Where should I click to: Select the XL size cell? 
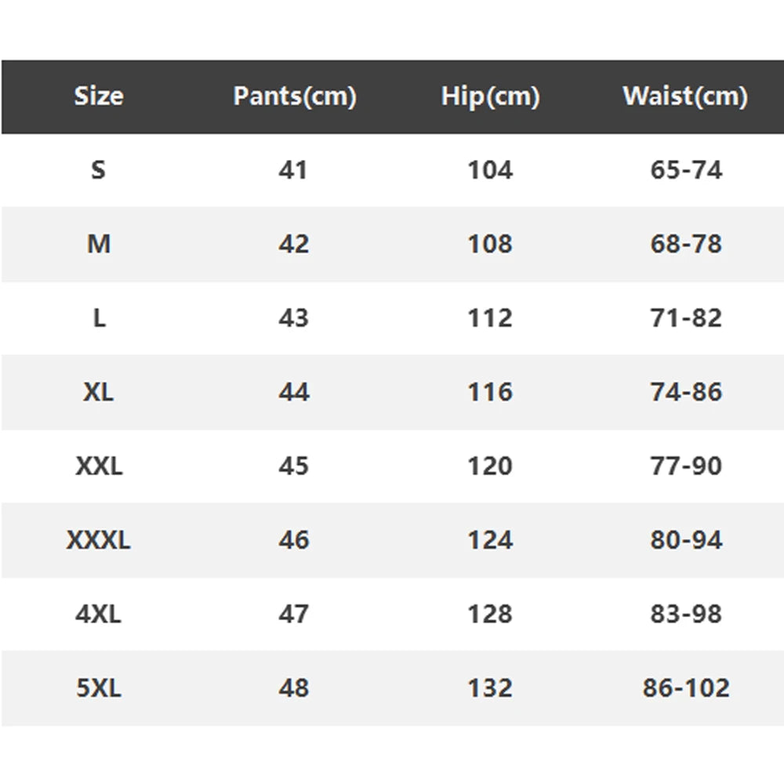point(99,392)
